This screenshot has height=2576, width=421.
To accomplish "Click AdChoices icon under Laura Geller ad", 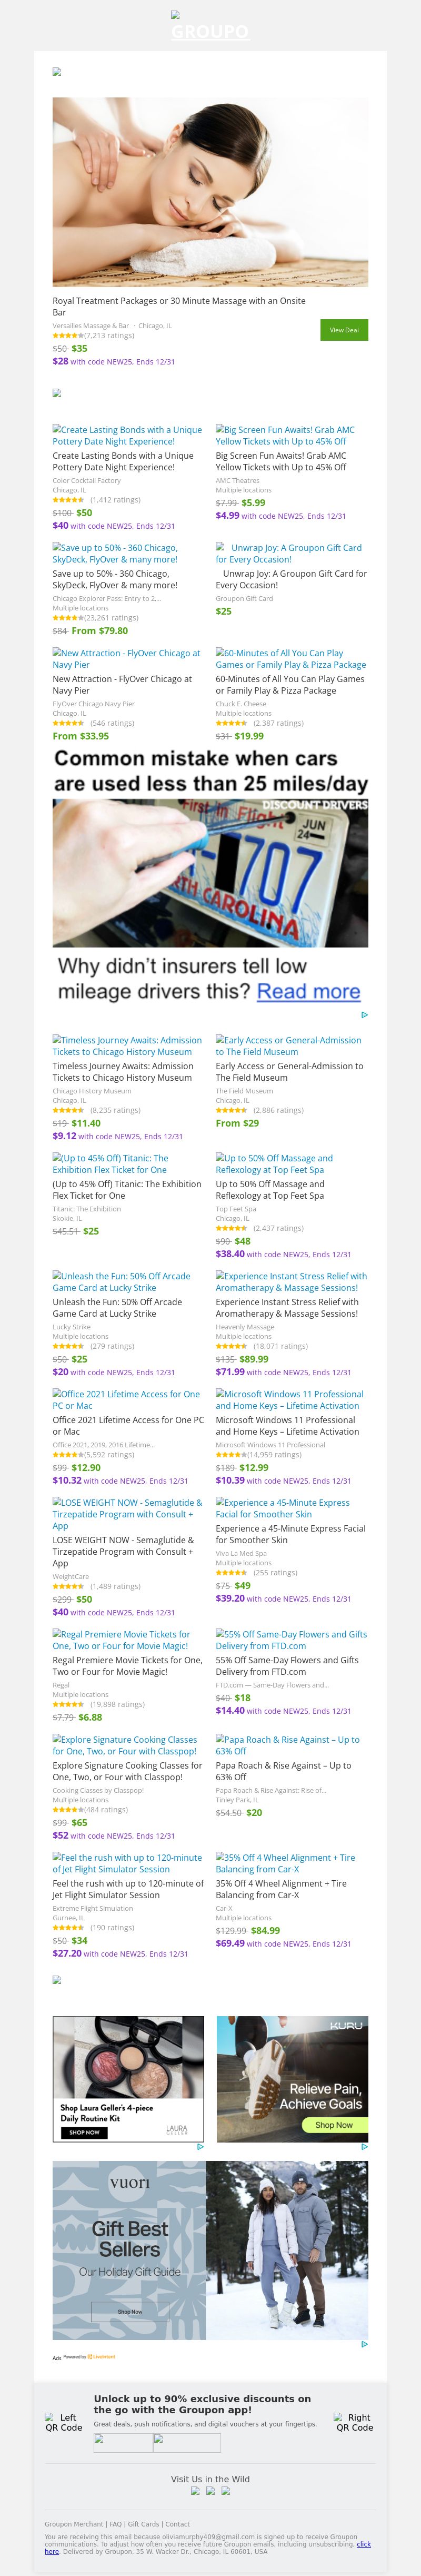I will point(200,2147).
